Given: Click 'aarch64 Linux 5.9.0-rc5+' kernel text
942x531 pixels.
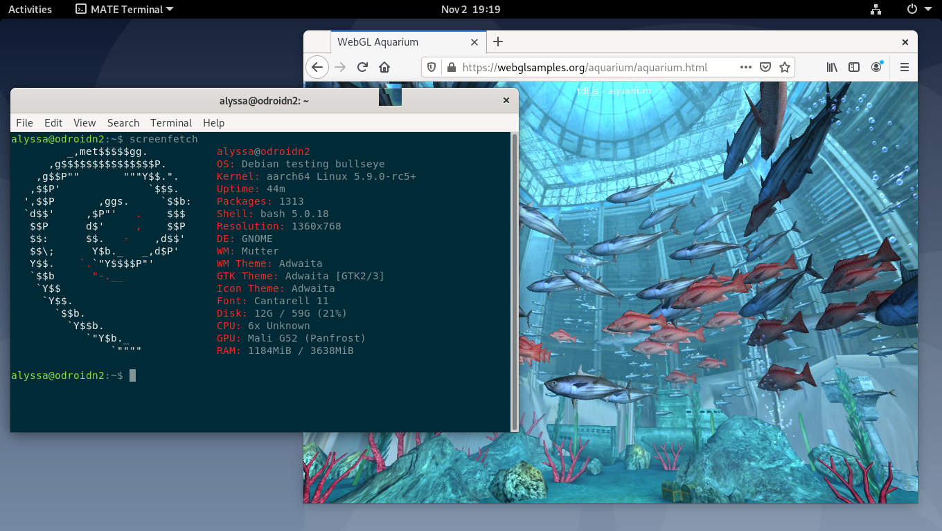Looking at the screenshot, I should click(x=341, y=176).
